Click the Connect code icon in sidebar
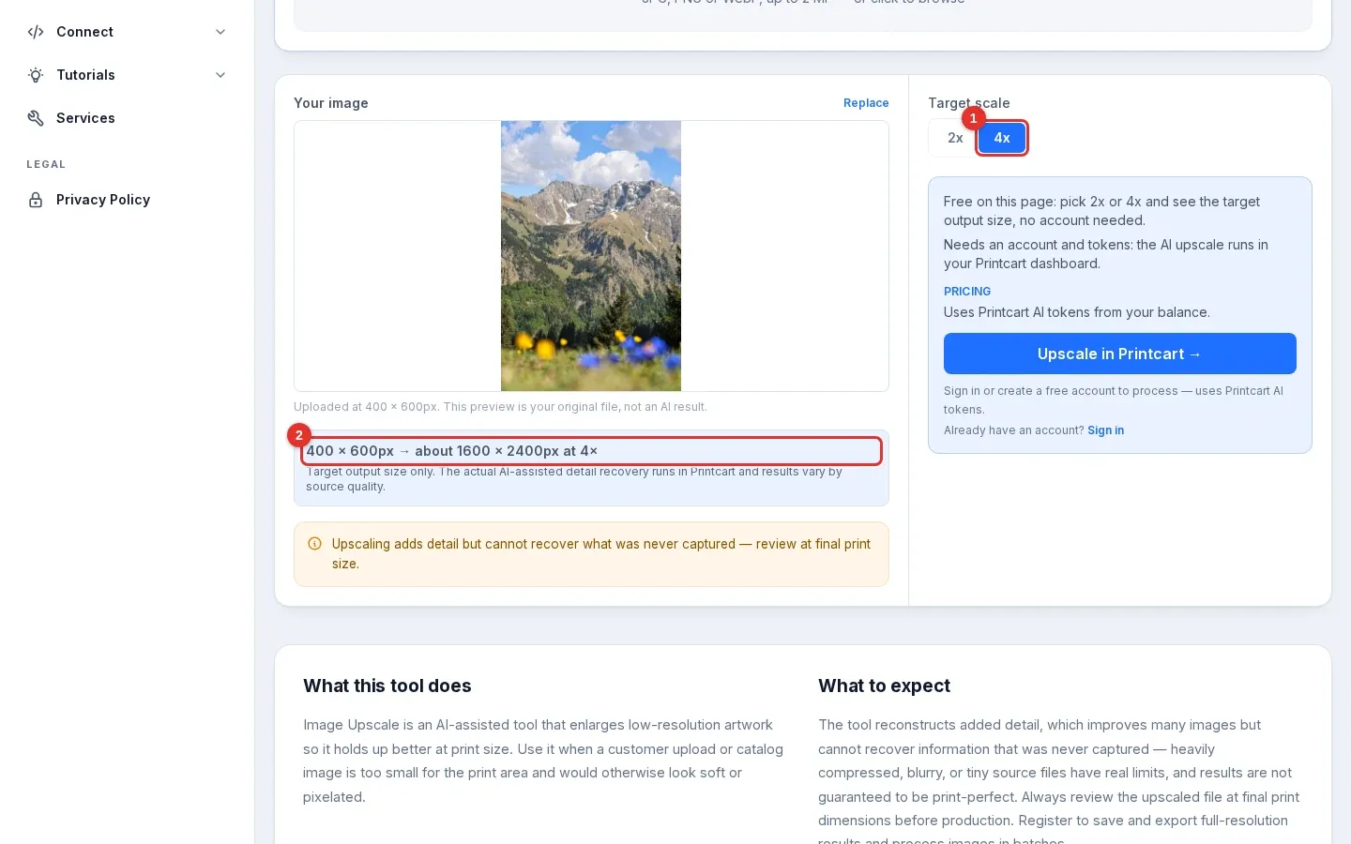This screenshot has height=844, width=1351. point(36,32)
